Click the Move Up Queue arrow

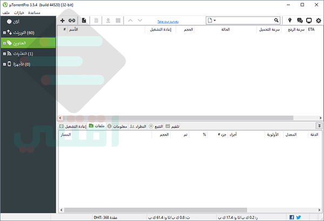[x=130, y=21]
